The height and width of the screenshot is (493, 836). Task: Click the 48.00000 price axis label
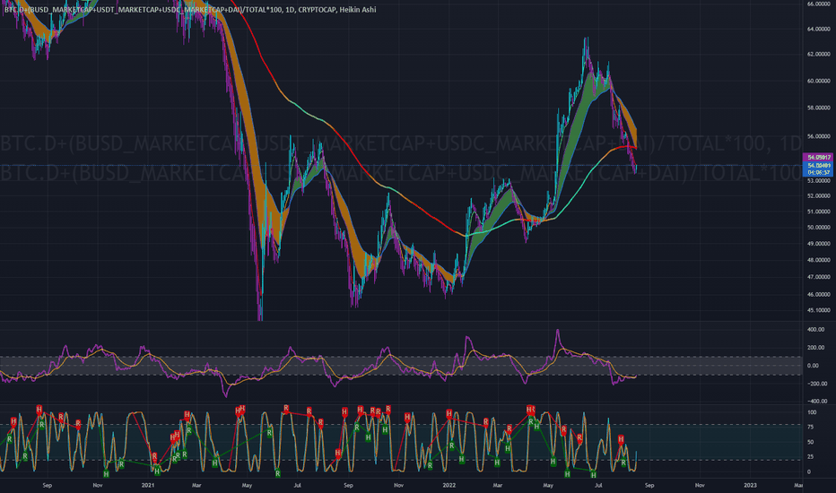tap(819, 261)
